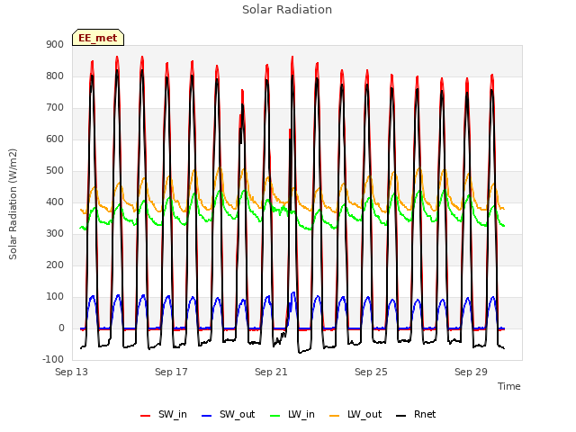Click the Sep 29 x-axis tick label
This screenshot has height=432, width=576.
[471, 372]
